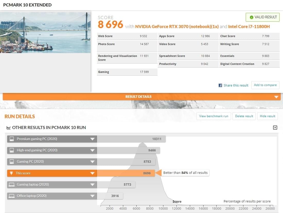
Task: Click the Apps Score value 12 986
Action: tap(205, 36)
